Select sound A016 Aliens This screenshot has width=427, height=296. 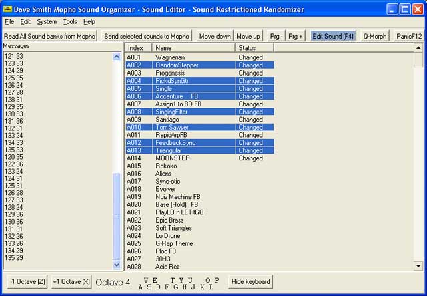click(x=200, y=174)
